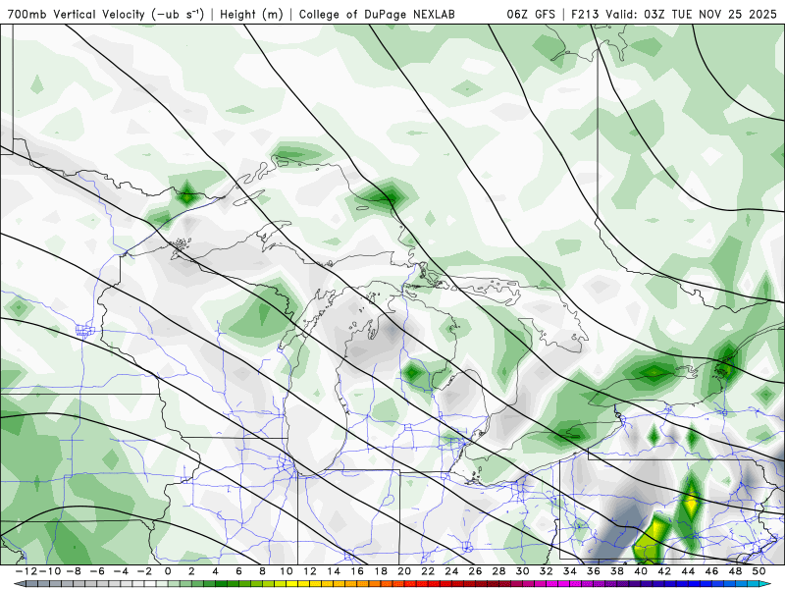
Task: Click the '-2' colorbar scale label
Action: tap(144, 571)
